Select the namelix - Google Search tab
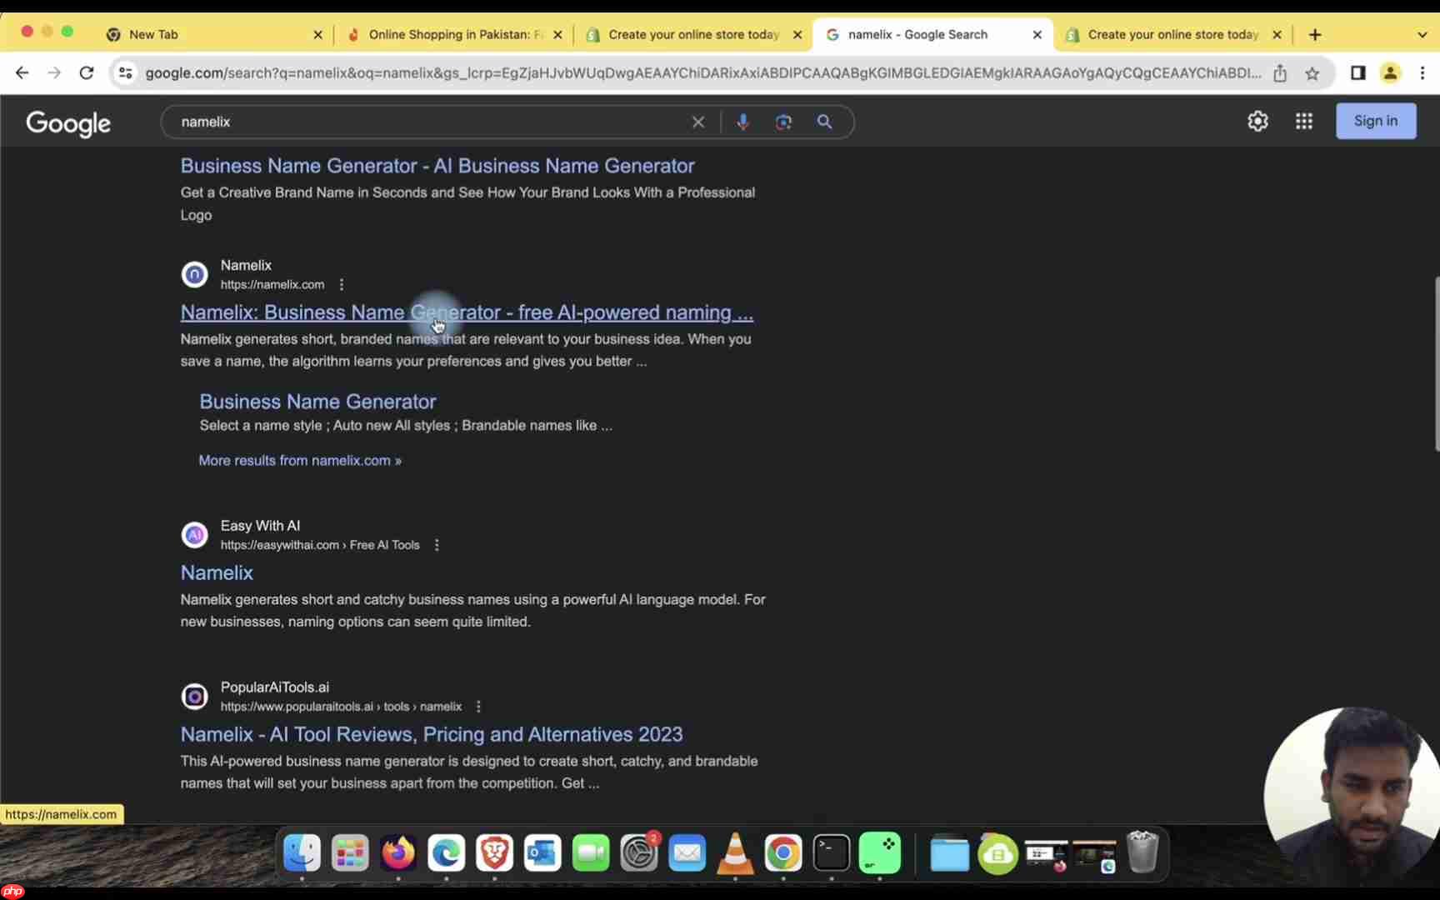 [x=932, y=34]
